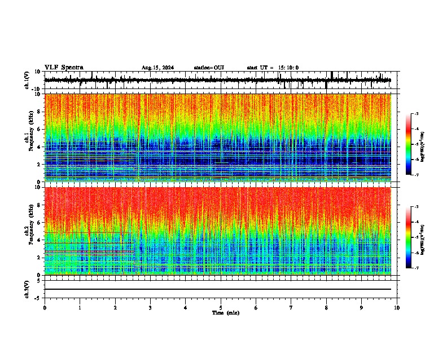Select the "start UT = 15:10:0" text
Image resolution: width=447 pixels, height=345 pixels.
(x=273, y=68)
